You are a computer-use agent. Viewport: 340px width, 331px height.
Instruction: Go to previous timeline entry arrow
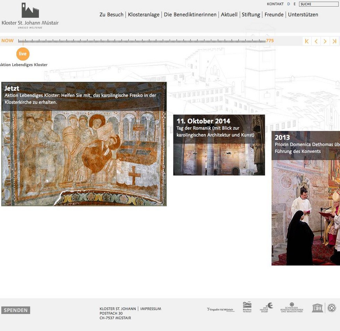[316, 41]
